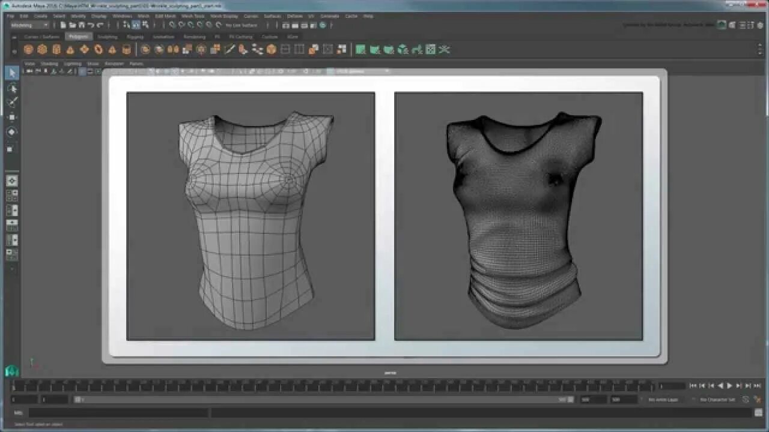Open the Deform menu
The width and height of the screenshot is (769, 432).
[x=294, y=16]
